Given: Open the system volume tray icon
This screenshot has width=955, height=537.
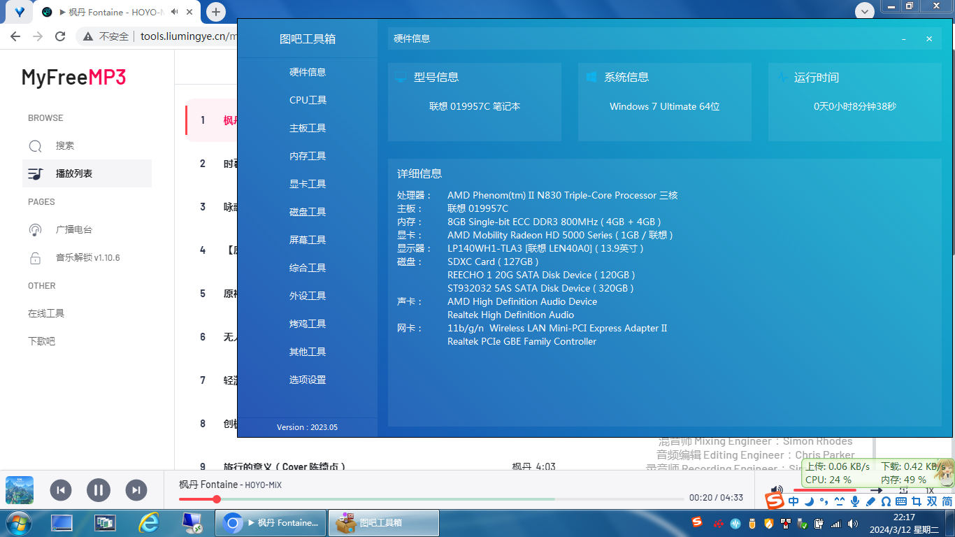Looking at the screenshot, I should coord(852,523).
